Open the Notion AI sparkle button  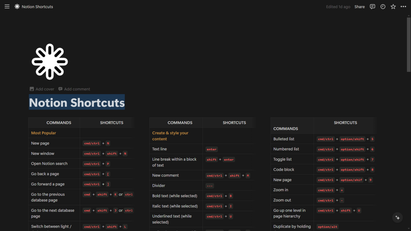398,218
